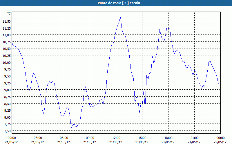232x145 pixels.
Task: Select the 11,50 y-axis label
Action: click(7, 21)
